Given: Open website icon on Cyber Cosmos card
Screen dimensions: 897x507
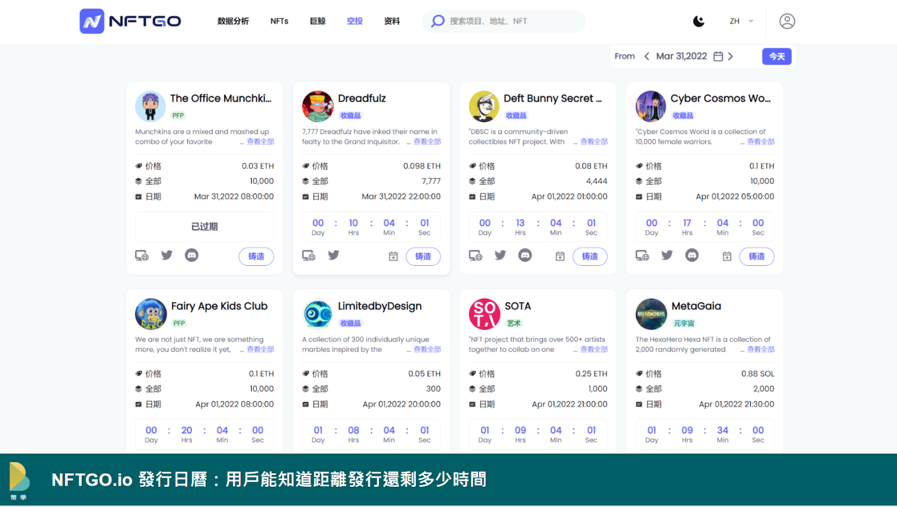Looking at the screenshot, I should 642,256.
